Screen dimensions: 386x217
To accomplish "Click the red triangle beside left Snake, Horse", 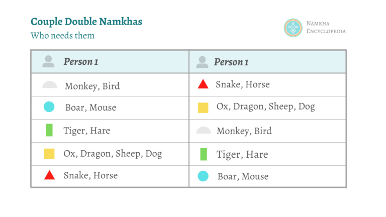I will pyautogui.click(x=49, y=175).
